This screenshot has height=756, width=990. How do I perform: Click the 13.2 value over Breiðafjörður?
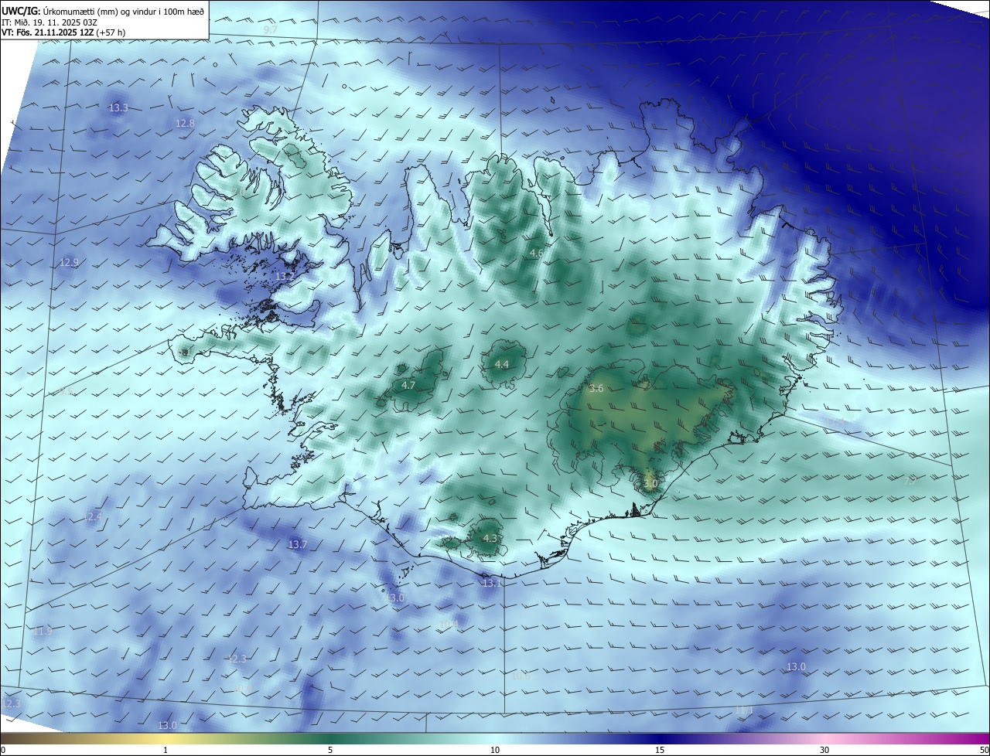tap(285, 276)
